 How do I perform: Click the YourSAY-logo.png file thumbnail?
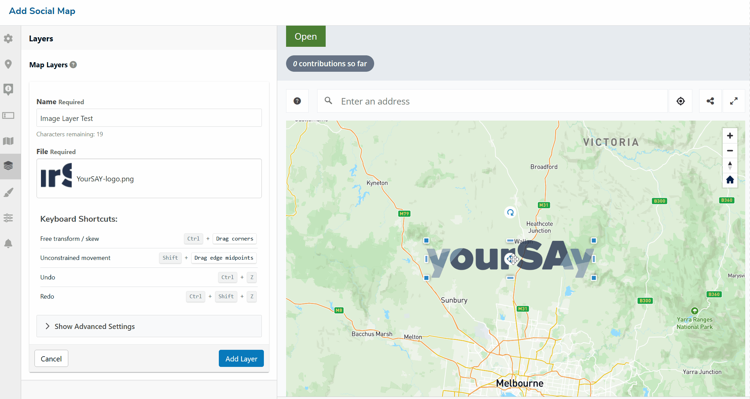[x=56, y=176]
